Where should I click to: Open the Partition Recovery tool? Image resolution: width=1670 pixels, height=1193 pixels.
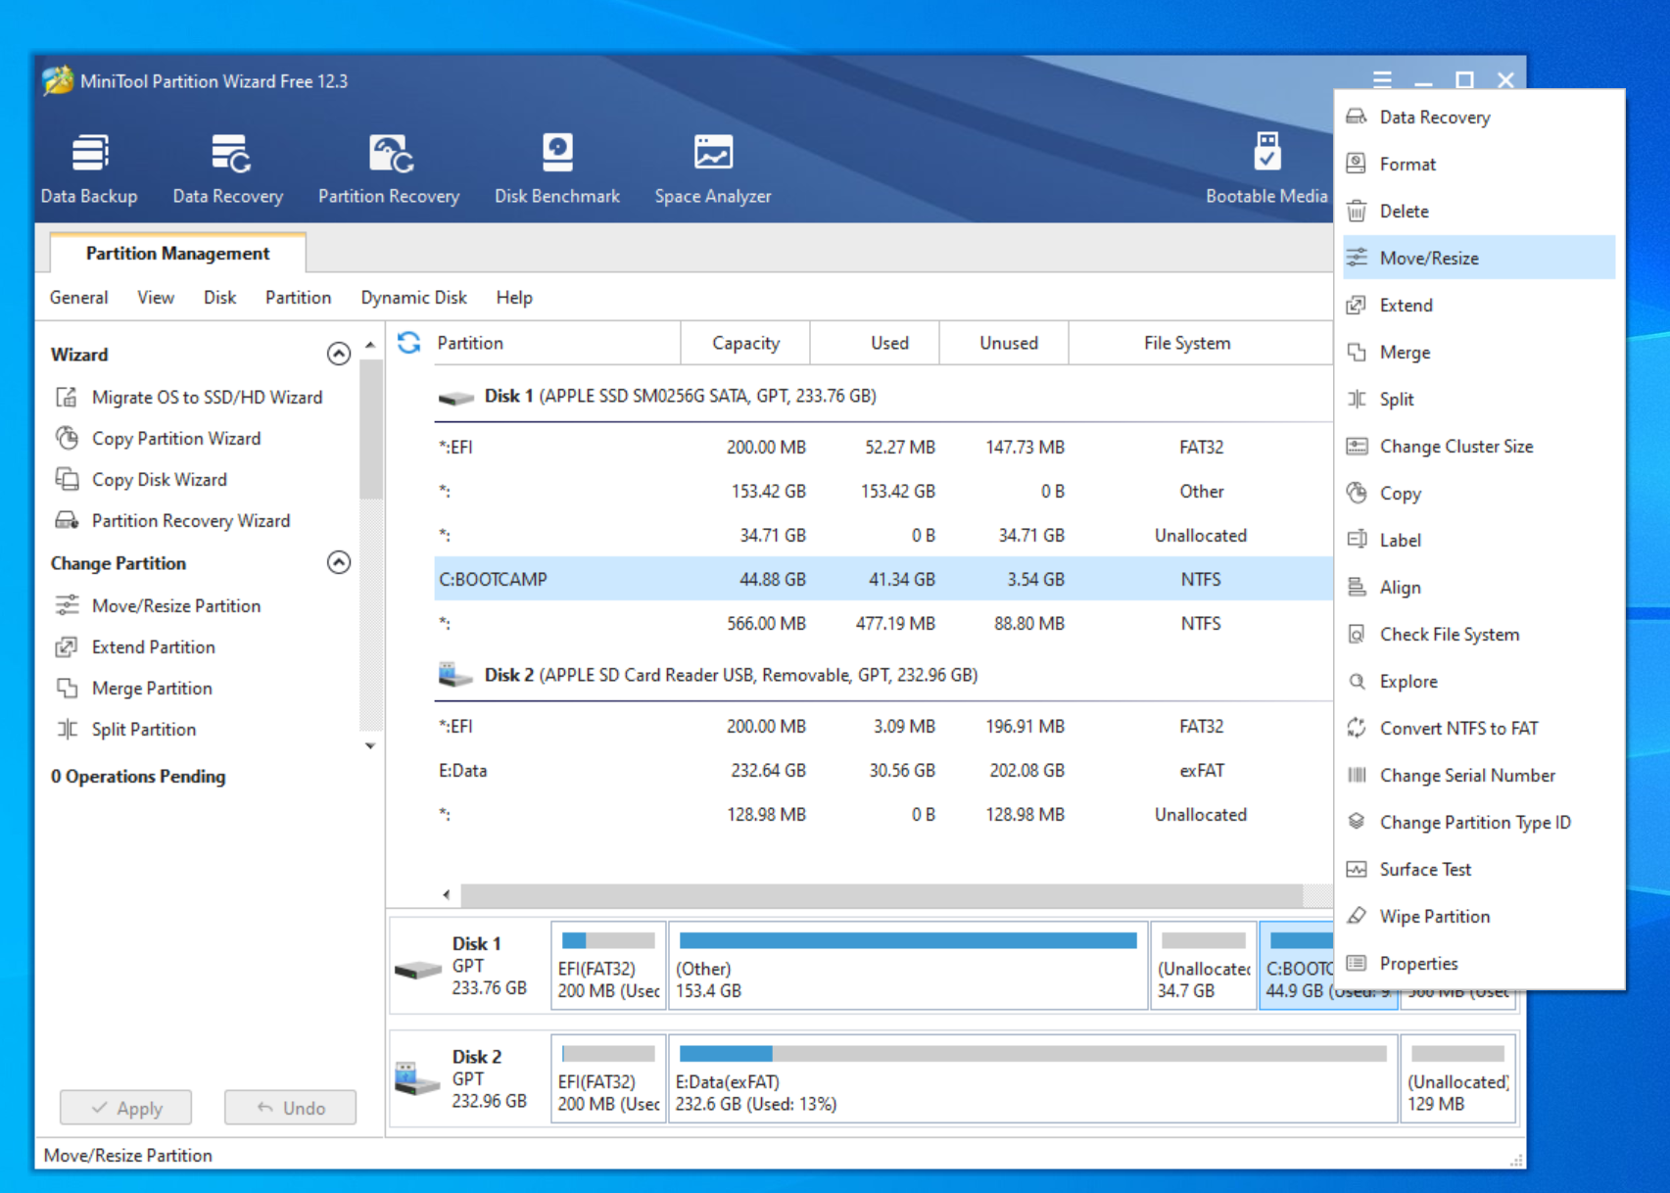(389, 168)
